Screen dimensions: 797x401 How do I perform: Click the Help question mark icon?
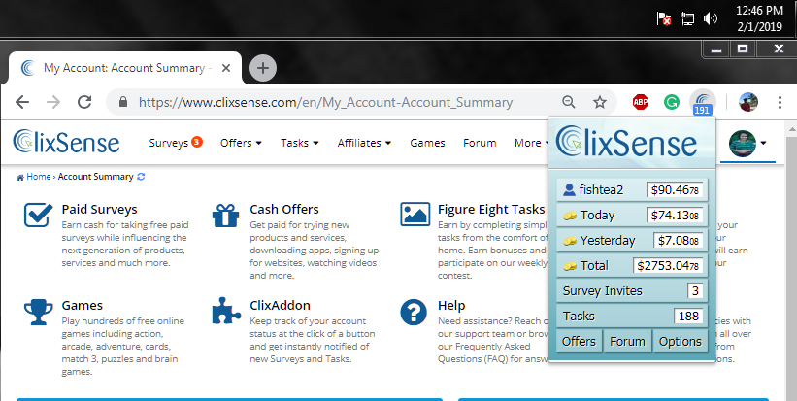click(414, 312)
